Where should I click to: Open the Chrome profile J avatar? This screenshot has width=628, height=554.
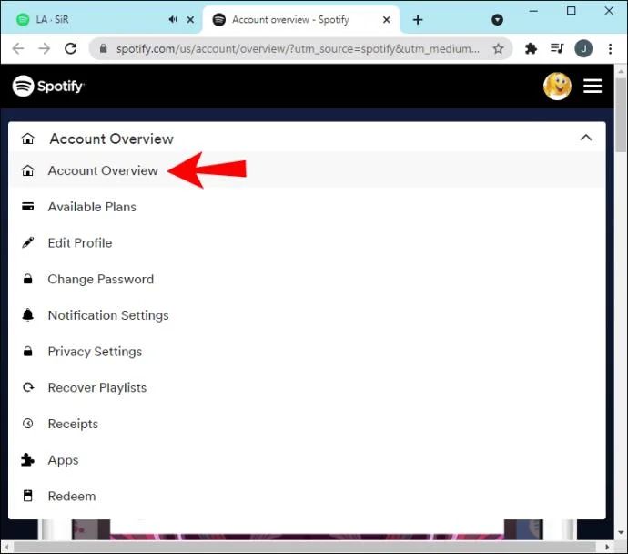click(583, 48)
